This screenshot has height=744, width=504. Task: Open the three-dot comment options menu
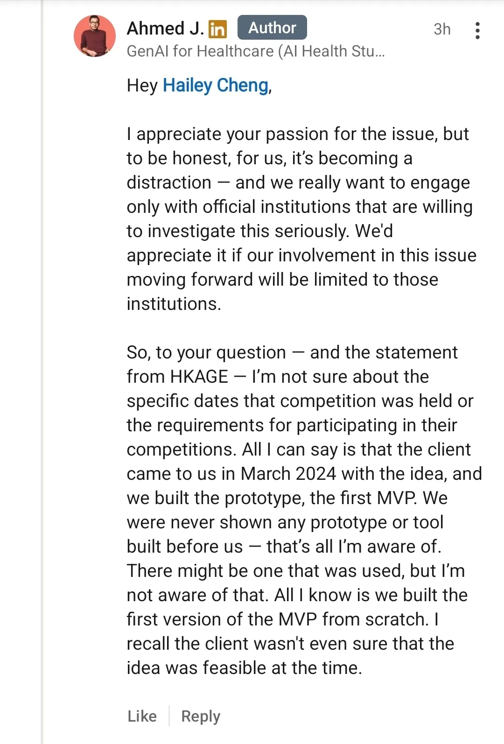pos(477,30)
